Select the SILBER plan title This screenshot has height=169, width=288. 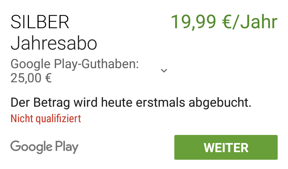click(x=40, y=22)
